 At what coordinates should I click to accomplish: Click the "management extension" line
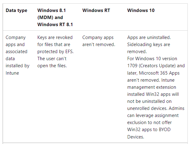coord(152,87)
